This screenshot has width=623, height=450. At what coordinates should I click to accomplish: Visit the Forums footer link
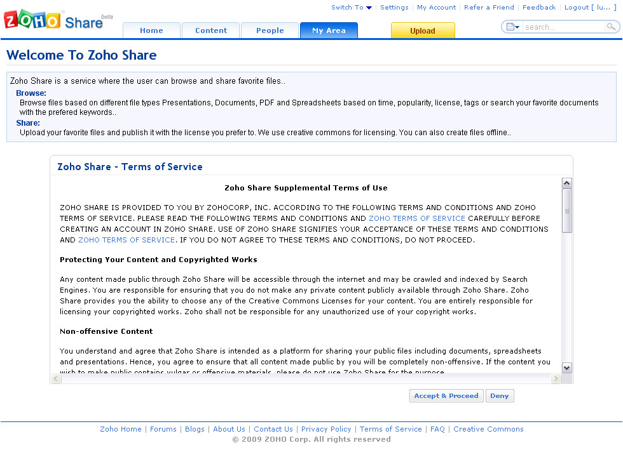[163, 429]
